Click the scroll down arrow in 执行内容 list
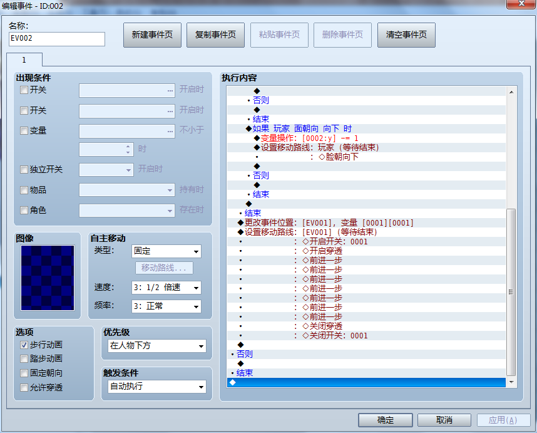Viewport: 537px width, 433px height. pyautogui.click(x=511, y=382)
